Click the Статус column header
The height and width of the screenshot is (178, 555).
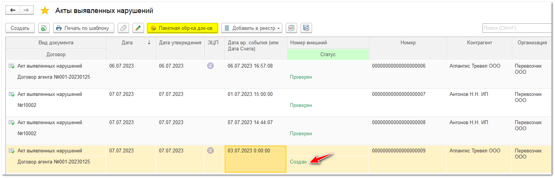[x=328, y=55]
